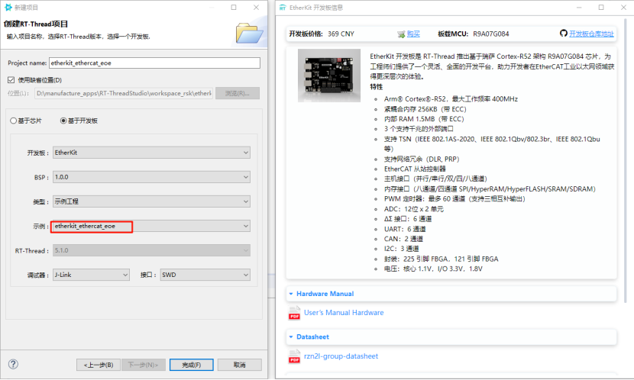Open the example etherkit_ethercat_eoe dropdown
Screen dimensions: 634x380
click(151, 226)
